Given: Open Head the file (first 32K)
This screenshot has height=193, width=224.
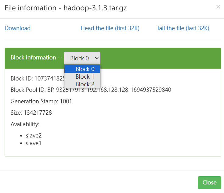Looking at the screenshot, I should [x=110, y=28].
